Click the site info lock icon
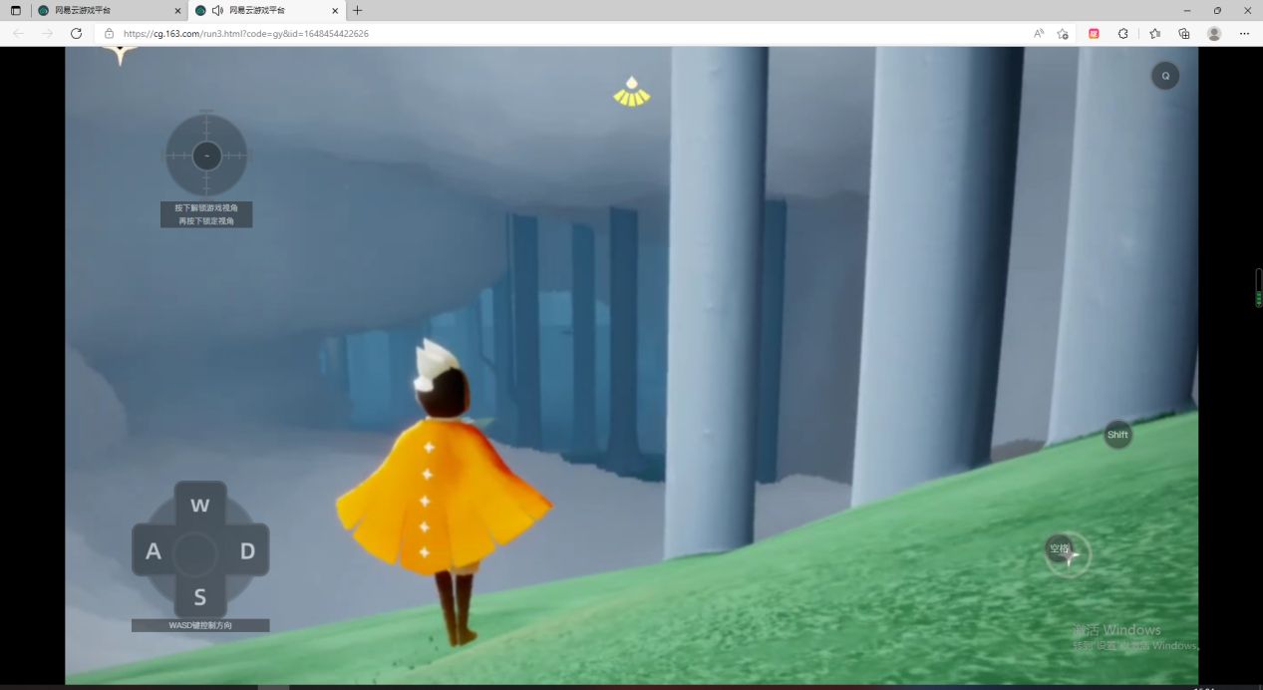 pyautogui.click(x=110, y=33)
